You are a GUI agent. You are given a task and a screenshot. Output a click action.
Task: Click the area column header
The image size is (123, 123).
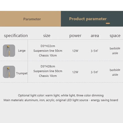pyautogui.click(x=95, y=36)
